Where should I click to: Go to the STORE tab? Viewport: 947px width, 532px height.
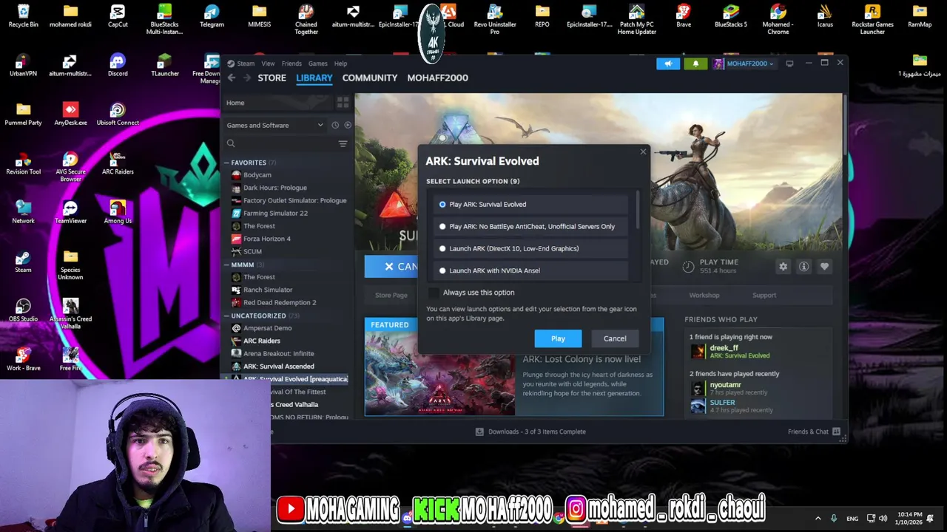point(272,78)
